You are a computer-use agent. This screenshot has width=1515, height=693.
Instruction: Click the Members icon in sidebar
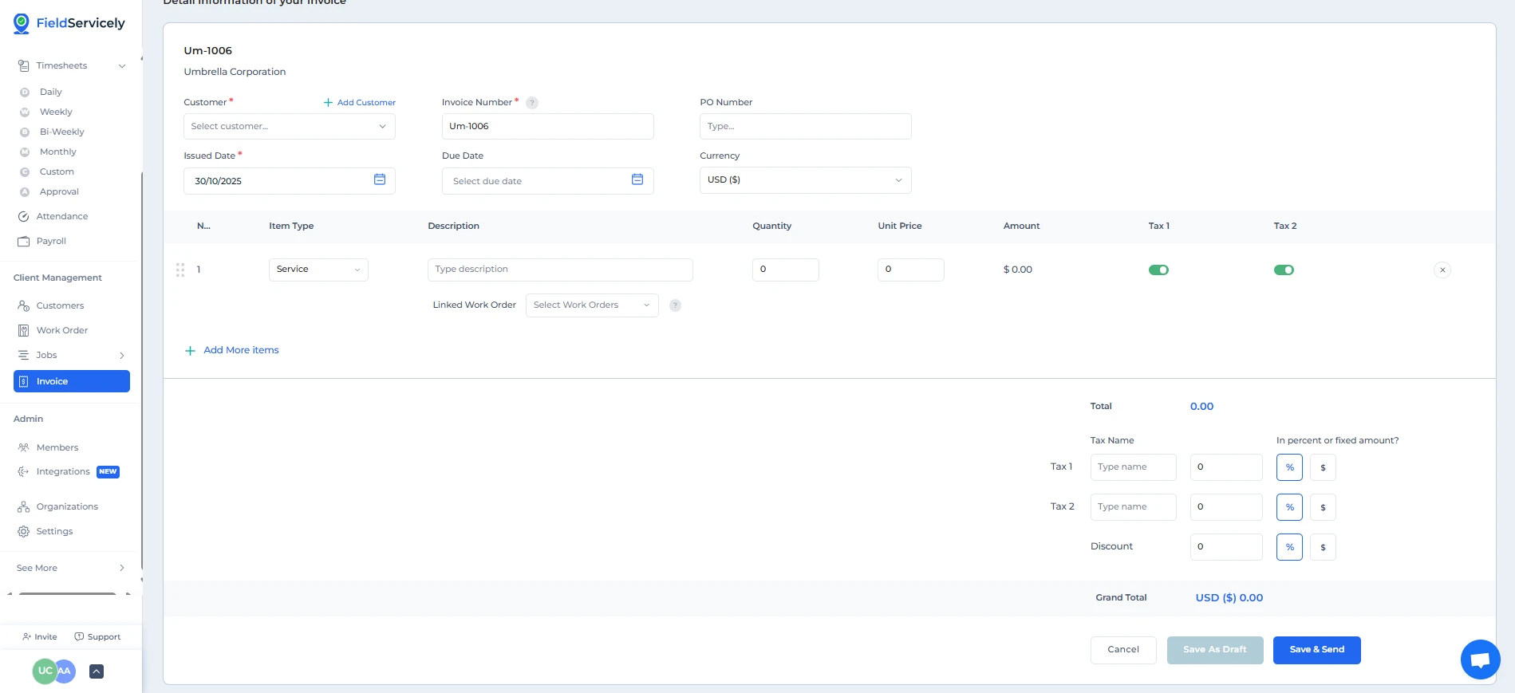24,447
